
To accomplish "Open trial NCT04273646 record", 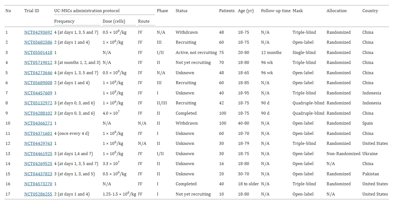I will click(38, 73).
